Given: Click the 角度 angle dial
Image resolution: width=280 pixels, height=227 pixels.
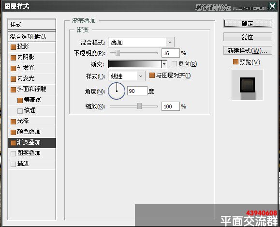Looking at the screenshot, I should (x=117, y=91).
